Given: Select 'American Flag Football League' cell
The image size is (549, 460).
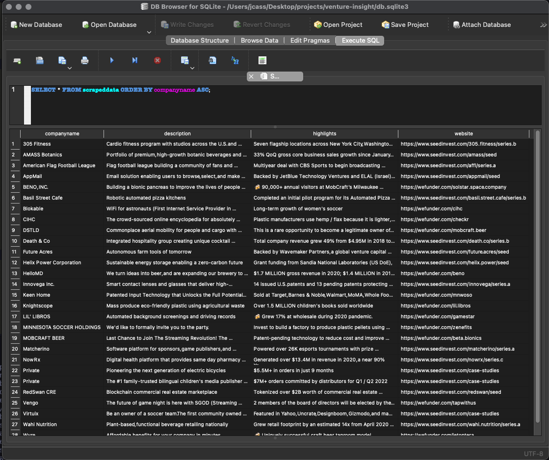Looking at the screenshot, I should (62, 166).
